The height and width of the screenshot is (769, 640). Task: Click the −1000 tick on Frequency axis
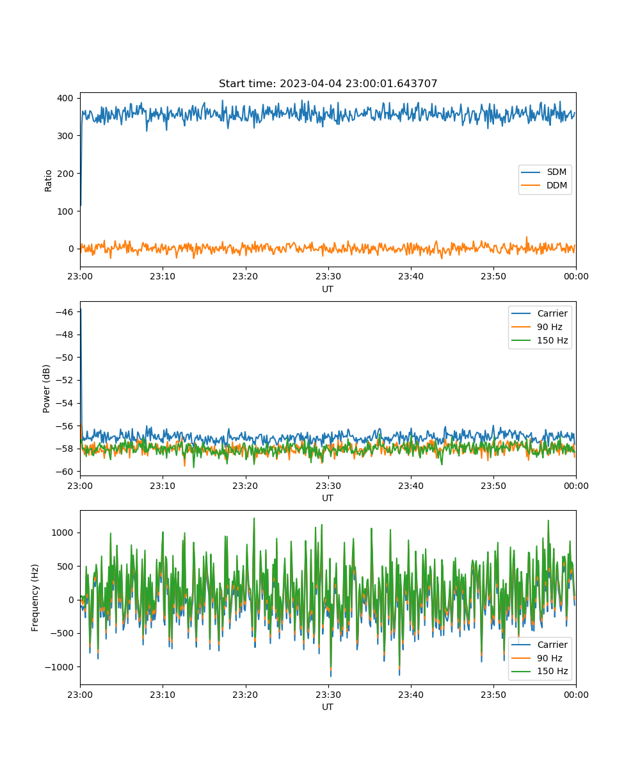coord(61,666)
